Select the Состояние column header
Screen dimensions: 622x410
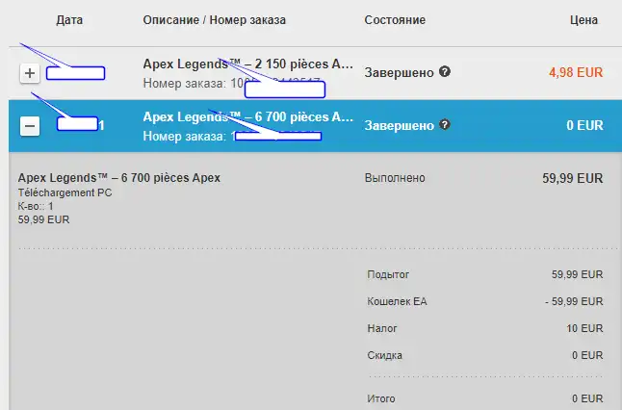point(395,20)
